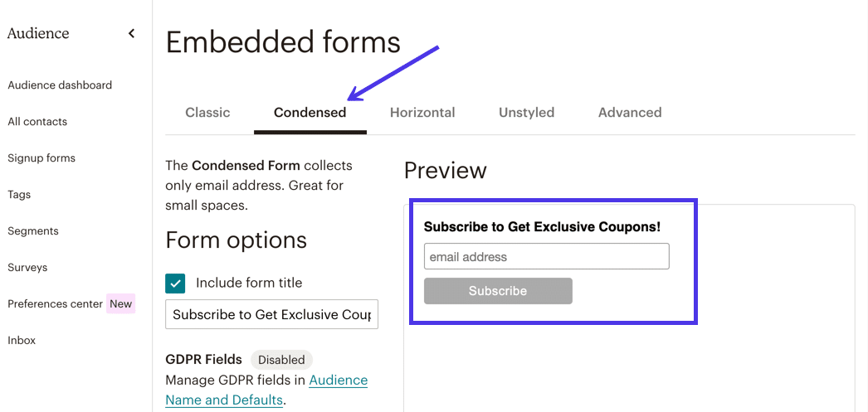Go to All contacts
Image resolution: width=868 pixels, height=412 pixels.
[x=37, y=122]
